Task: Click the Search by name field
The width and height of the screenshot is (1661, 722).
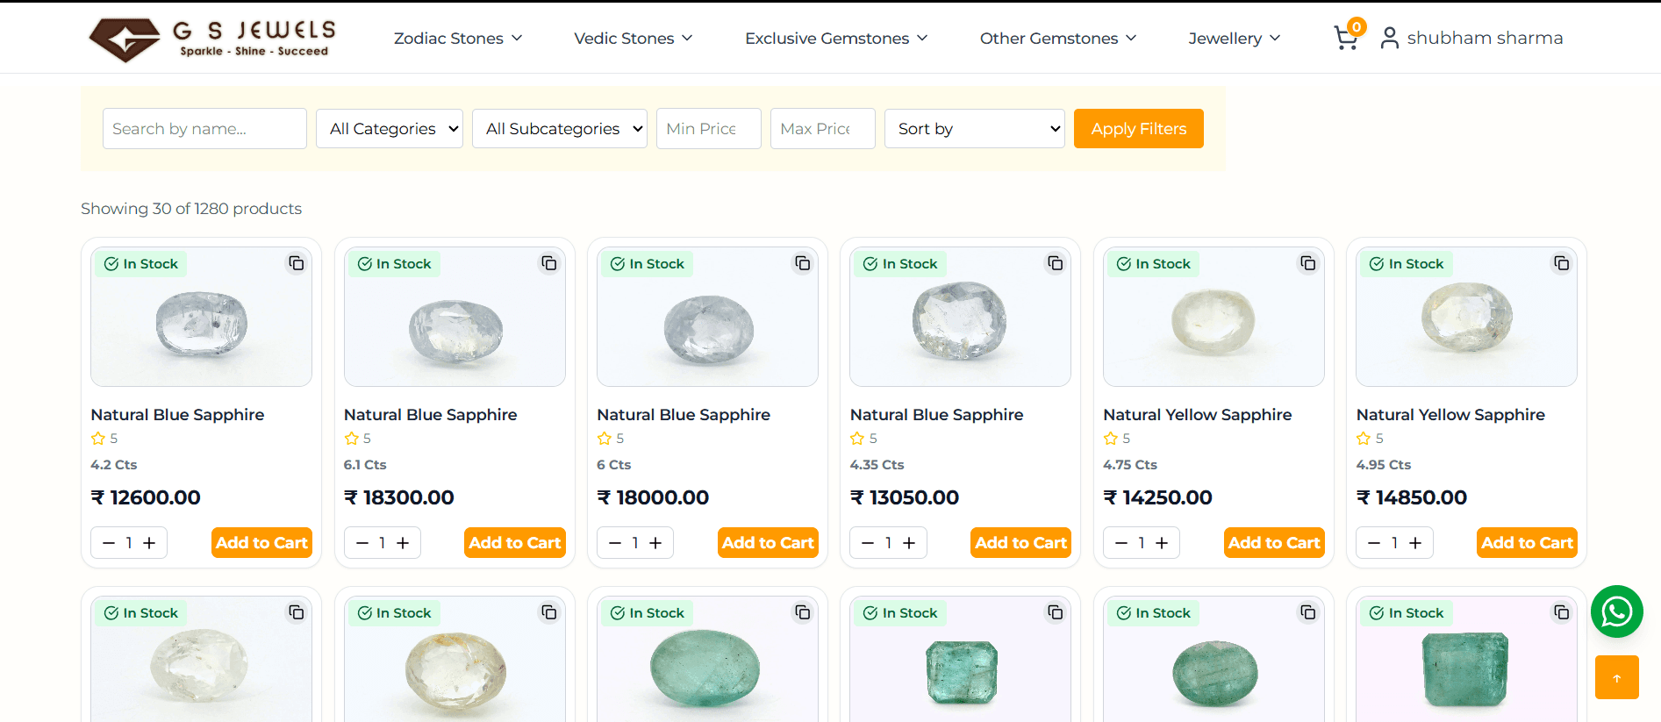Action: click(204, 129)
